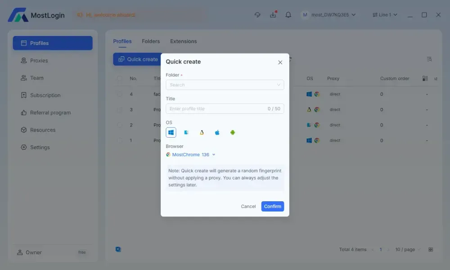Switch to the Folders tab

click(x=151, y=41)
